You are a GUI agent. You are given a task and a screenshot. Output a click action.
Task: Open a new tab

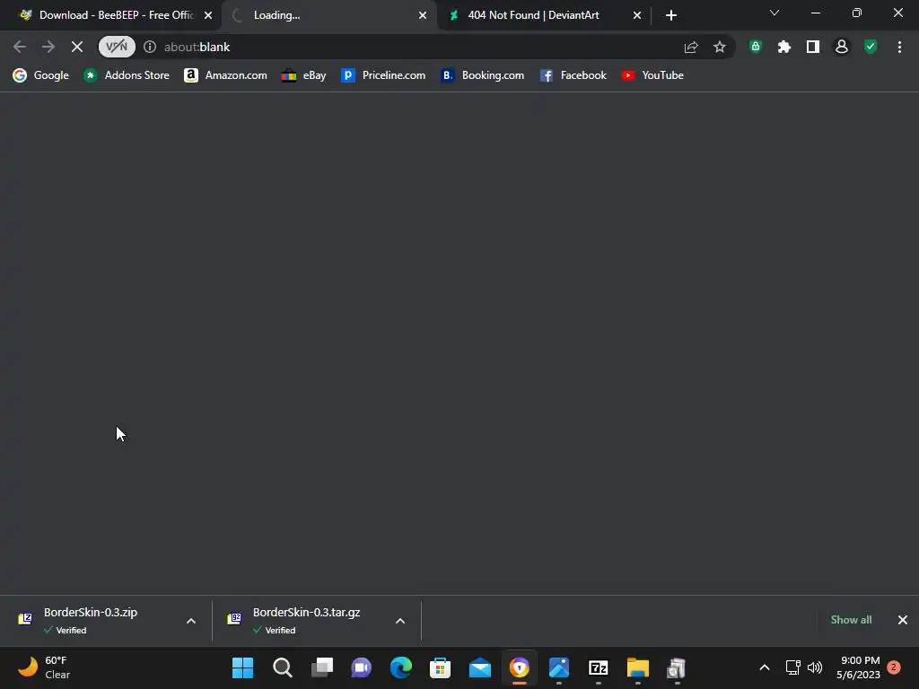pos(671,15)
